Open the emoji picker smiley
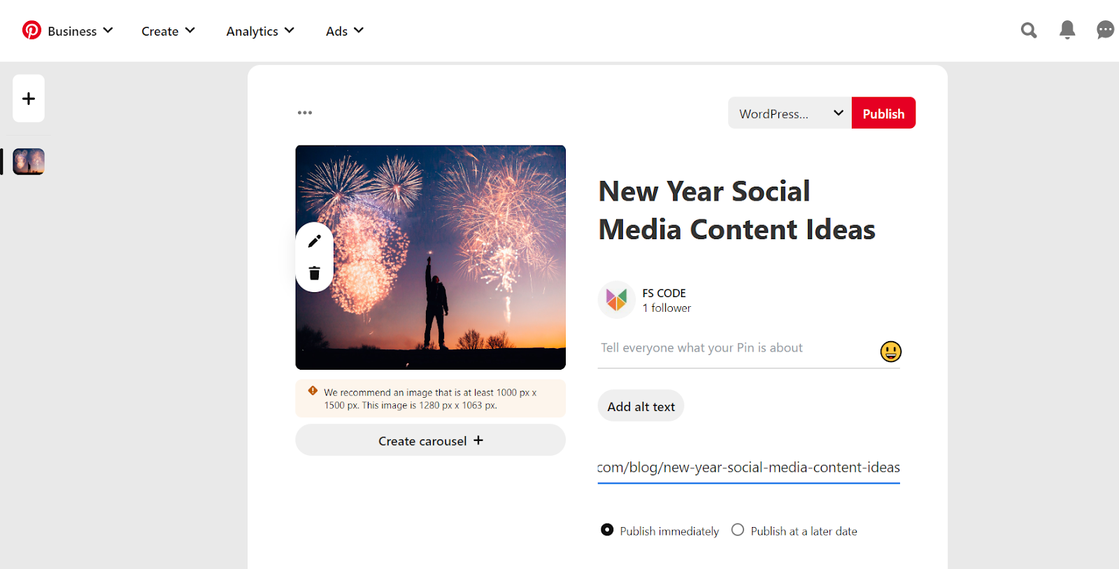 [x=890, y=351]
